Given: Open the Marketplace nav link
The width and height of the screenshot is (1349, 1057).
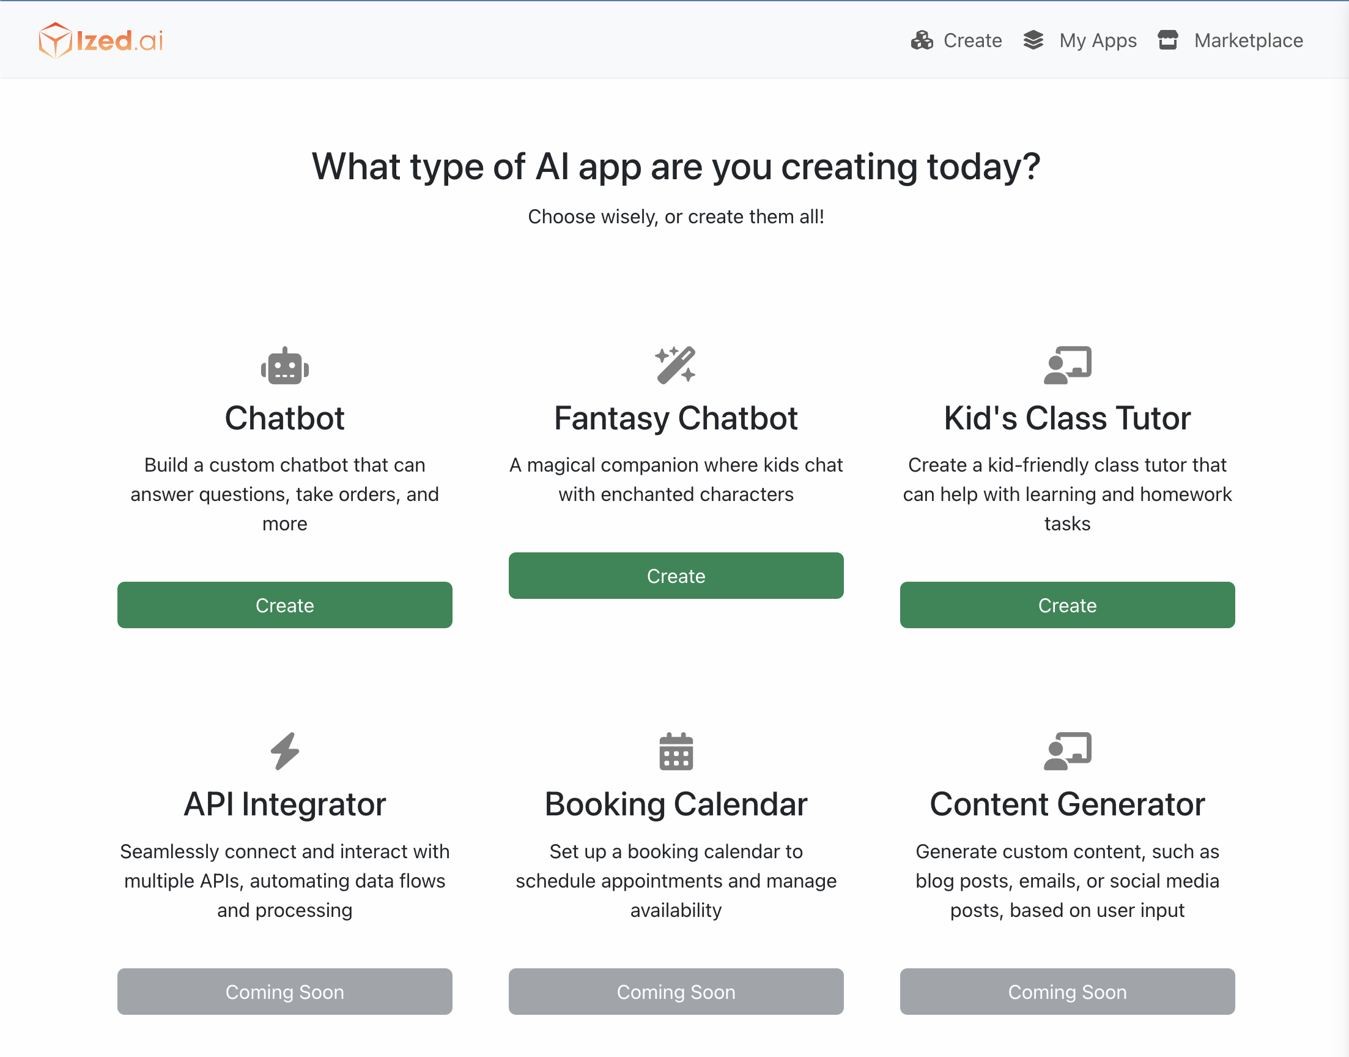Looking at the screenshot, I should pyautogui.click(x=1248, y=41).
